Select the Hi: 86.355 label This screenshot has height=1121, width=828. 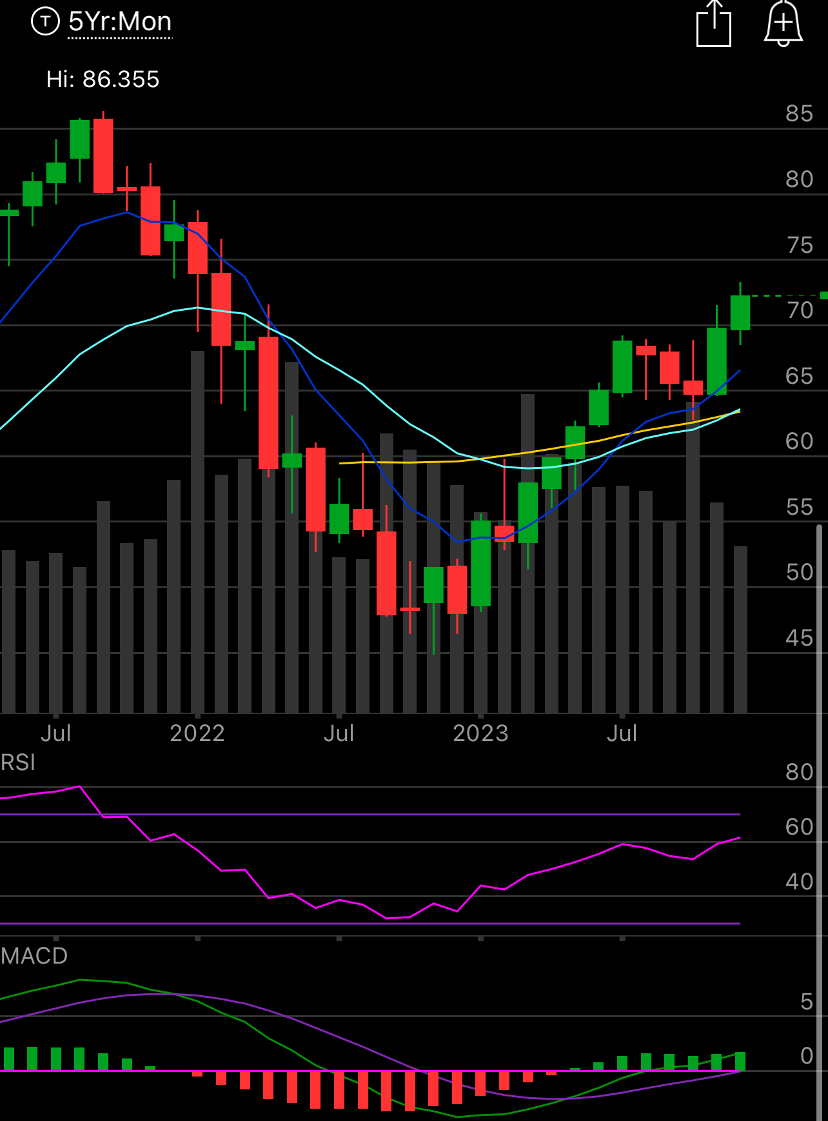(x=103, y=79)
